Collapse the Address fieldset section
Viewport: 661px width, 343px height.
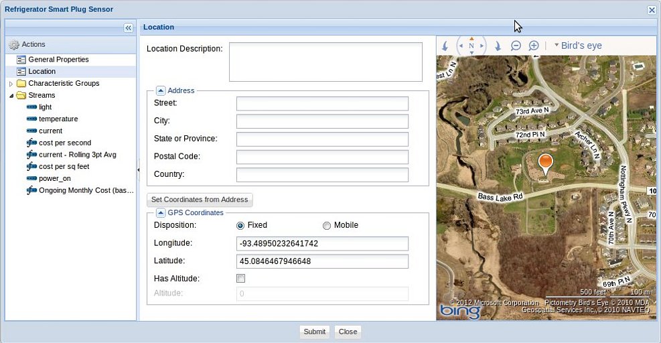161,90
